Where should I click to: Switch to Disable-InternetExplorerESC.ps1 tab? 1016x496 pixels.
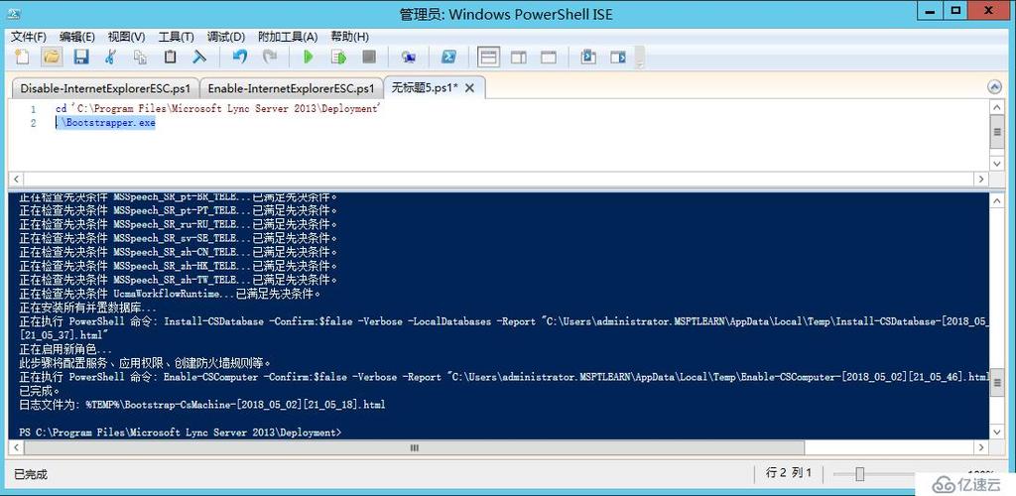coord(105,88)
